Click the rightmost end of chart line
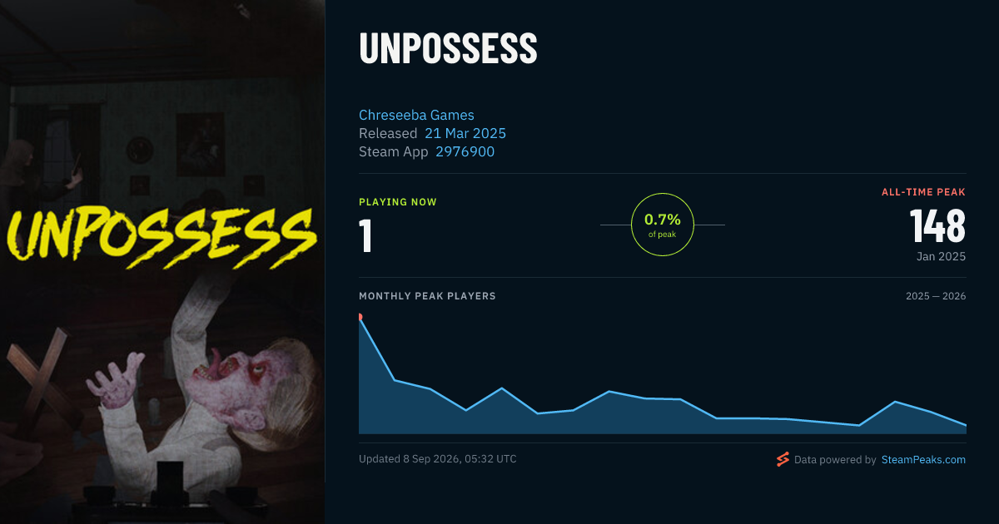999x524 pixels. pos(966,425)
